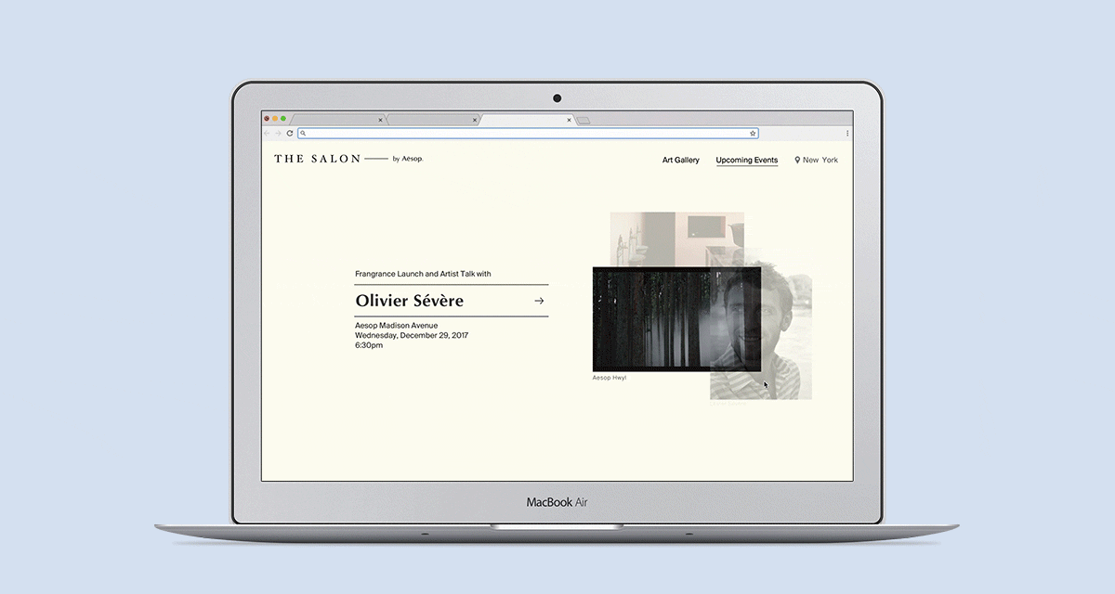Reload the page with the refresh icon
The width and height of the screenshot is (1115, 594).
290,134
